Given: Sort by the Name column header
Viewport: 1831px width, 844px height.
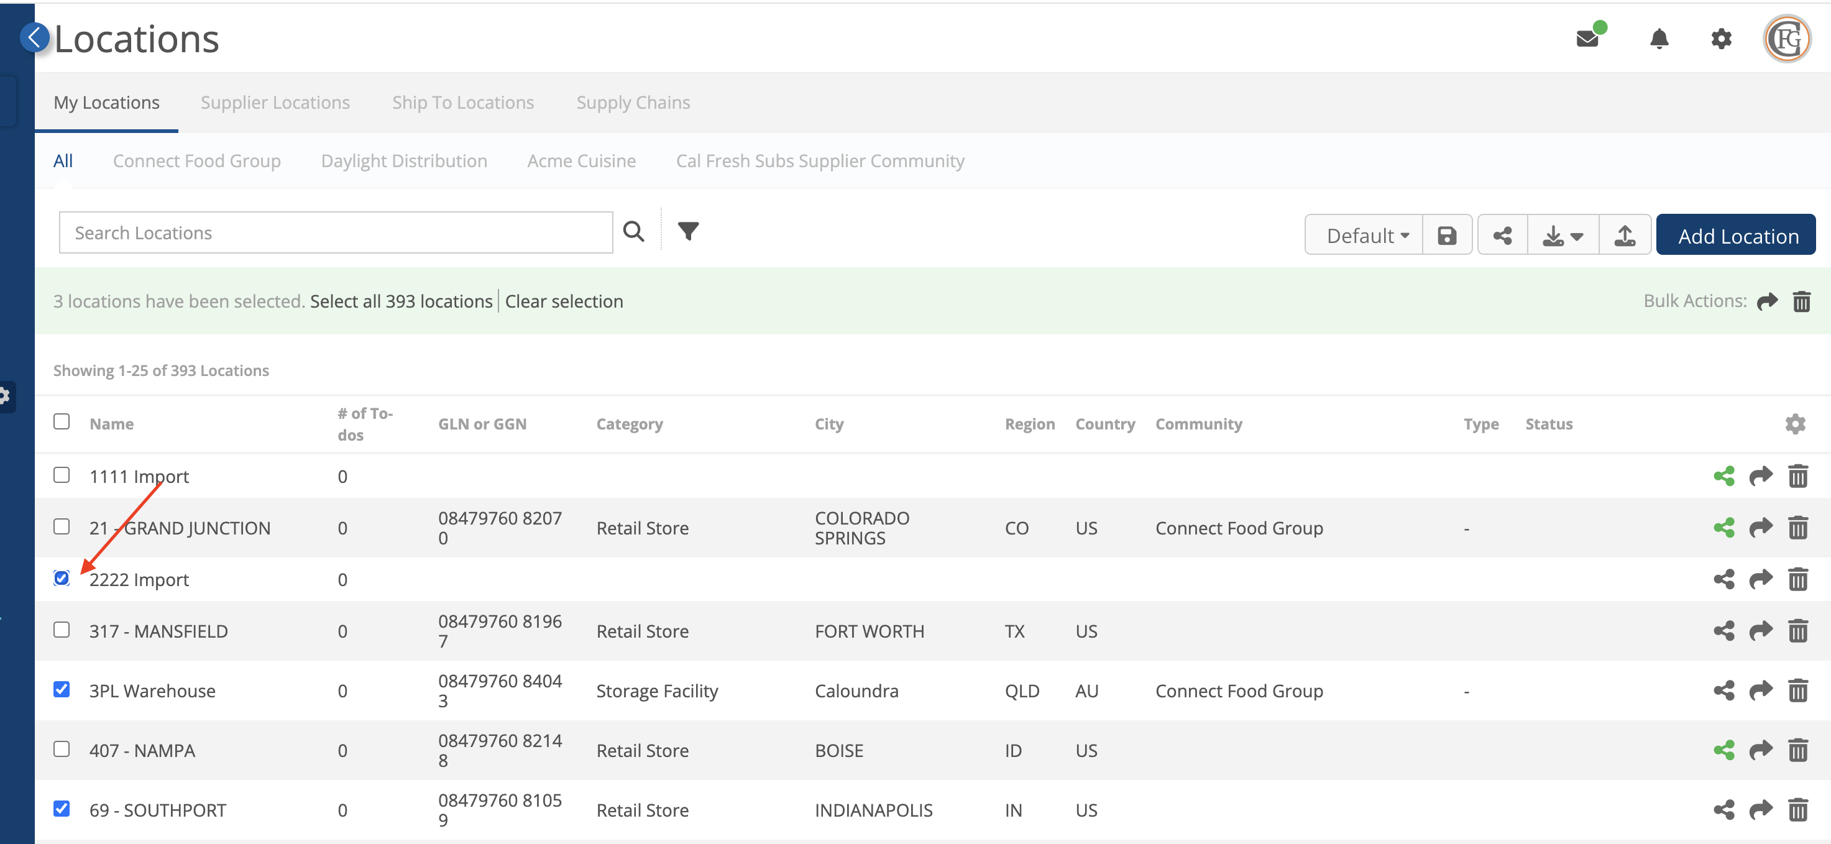Looking at the screenshot, I should [x=112, y=424].
